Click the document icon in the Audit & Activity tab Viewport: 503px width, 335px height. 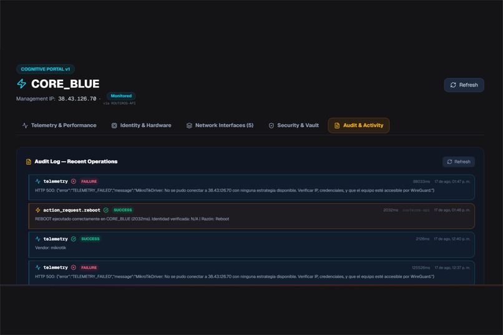[337, 125]
